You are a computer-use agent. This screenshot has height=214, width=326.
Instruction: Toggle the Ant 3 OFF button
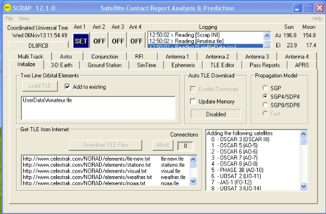pyautogui.click(x=118, y=41)
